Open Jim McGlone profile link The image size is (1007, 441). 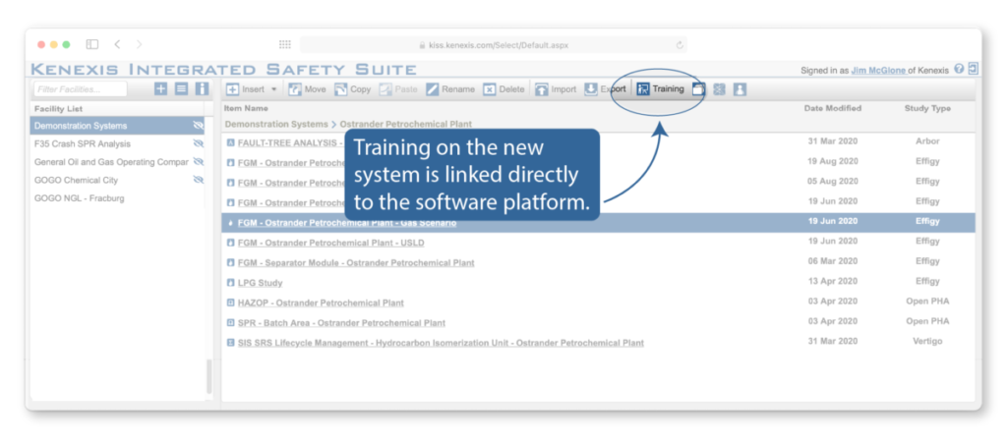click(878, 71)
